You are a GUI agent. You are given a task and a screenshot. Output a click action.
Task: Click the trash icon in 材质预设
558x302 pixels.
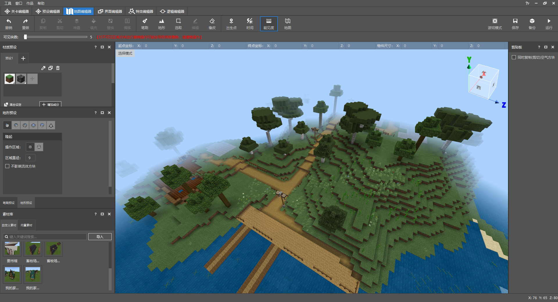(x=58, y=68)
